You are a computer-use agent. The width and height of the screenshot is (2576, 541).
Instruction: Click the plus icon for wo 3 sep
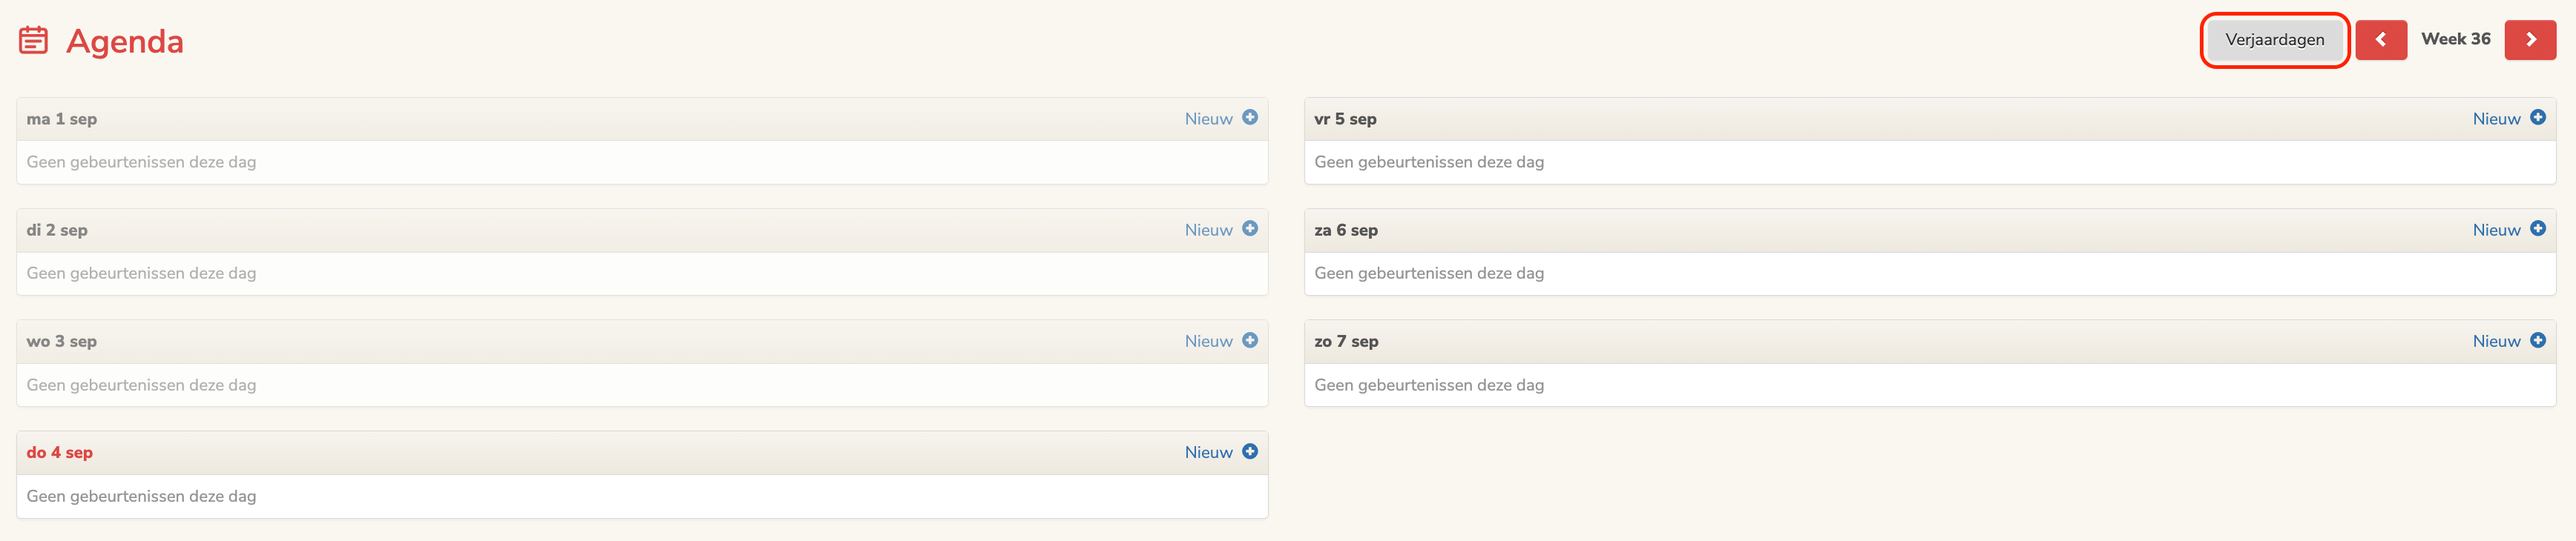[x=1250, y=340]
